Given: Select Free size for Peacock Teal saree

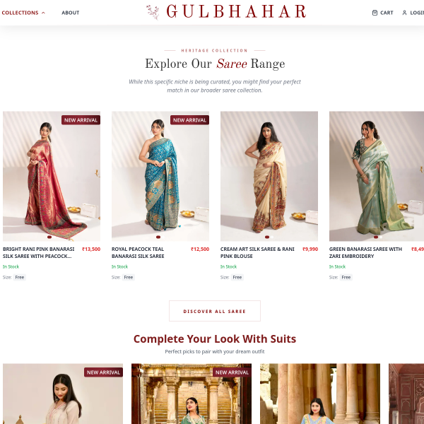Looking at the screenshot, I should pos(129,277).
